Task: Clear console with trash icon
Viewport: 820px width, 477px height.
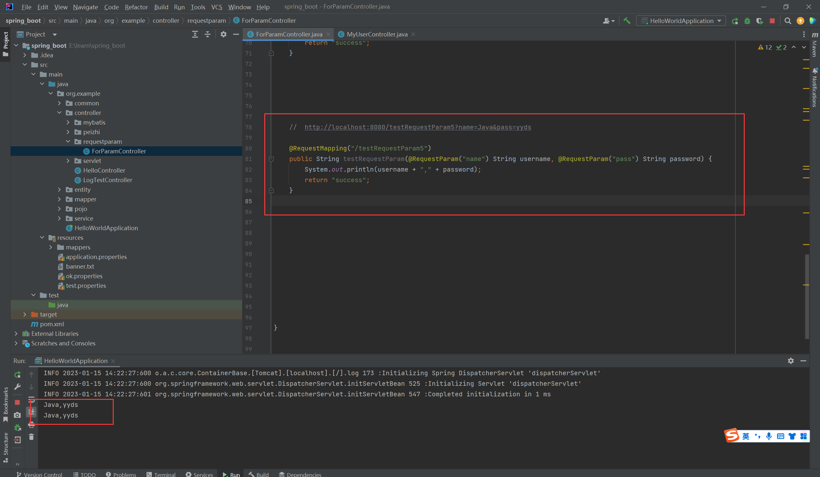Action: (x=31, y=437)
